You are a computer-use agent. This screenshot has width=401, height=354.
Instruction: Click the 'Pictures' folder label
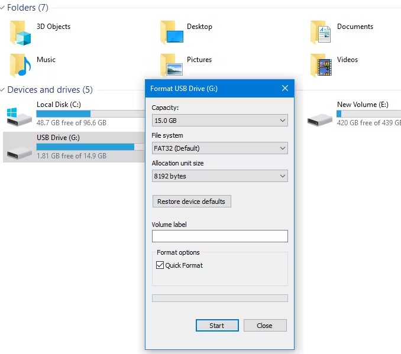(x=199, y=60)
